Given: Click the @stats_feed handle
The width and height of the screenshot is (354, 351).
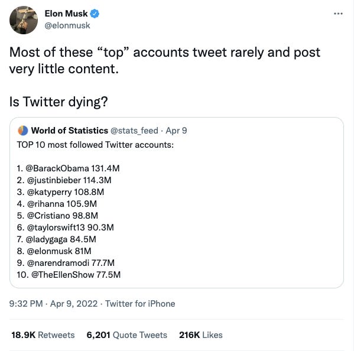Looking at the screenshot, I should [134, 131].
